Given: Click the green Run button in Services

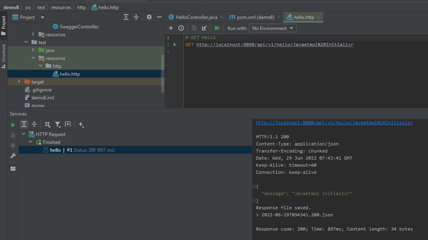Looking at the screenshot, I should tap(13, 125).
